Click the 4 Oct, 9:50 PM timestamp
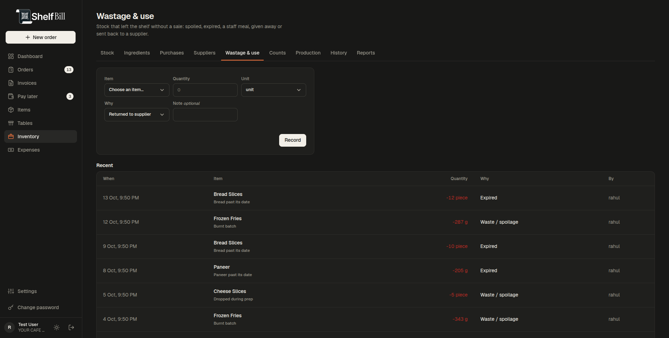The height and width of the screenshot is (338, 669). click(120, 319)
